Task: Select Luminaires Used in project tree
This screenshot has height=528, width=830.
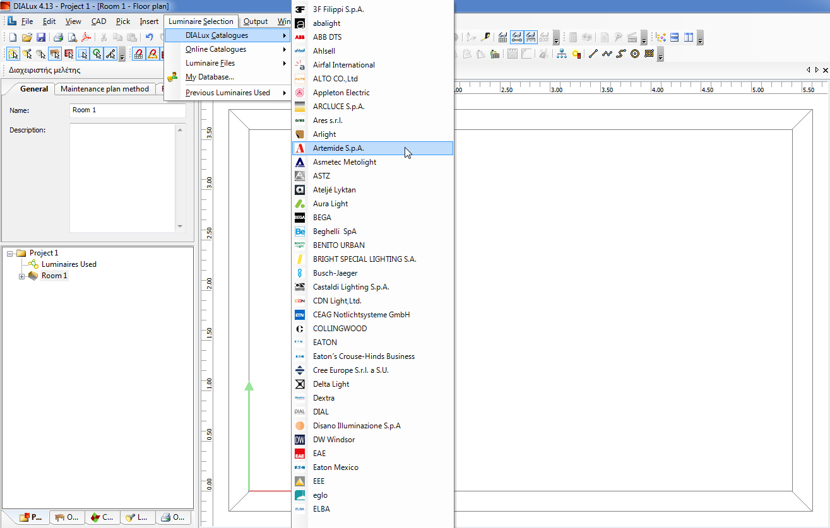Action: pyautogui.click(x=69, y=264)
